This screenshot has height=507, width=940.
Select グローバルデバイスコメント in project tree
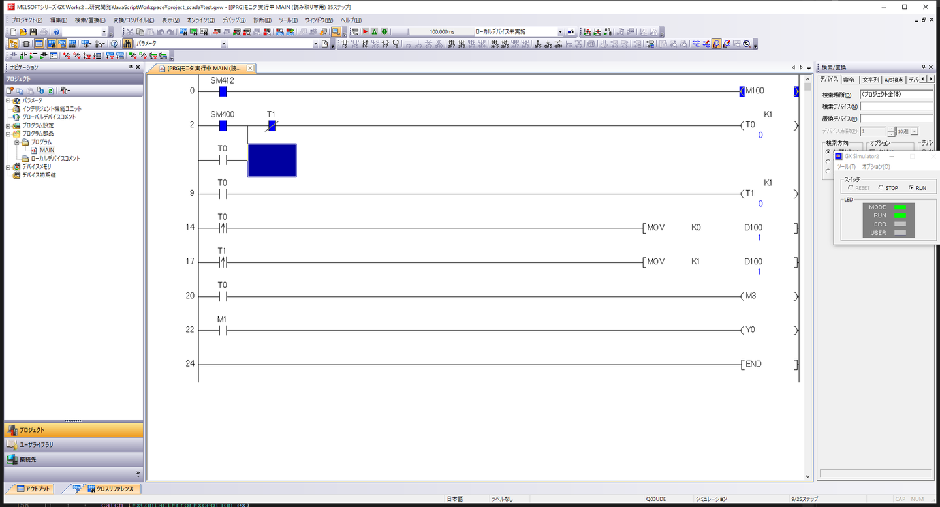pyautogui.click(x=49, y=117)
